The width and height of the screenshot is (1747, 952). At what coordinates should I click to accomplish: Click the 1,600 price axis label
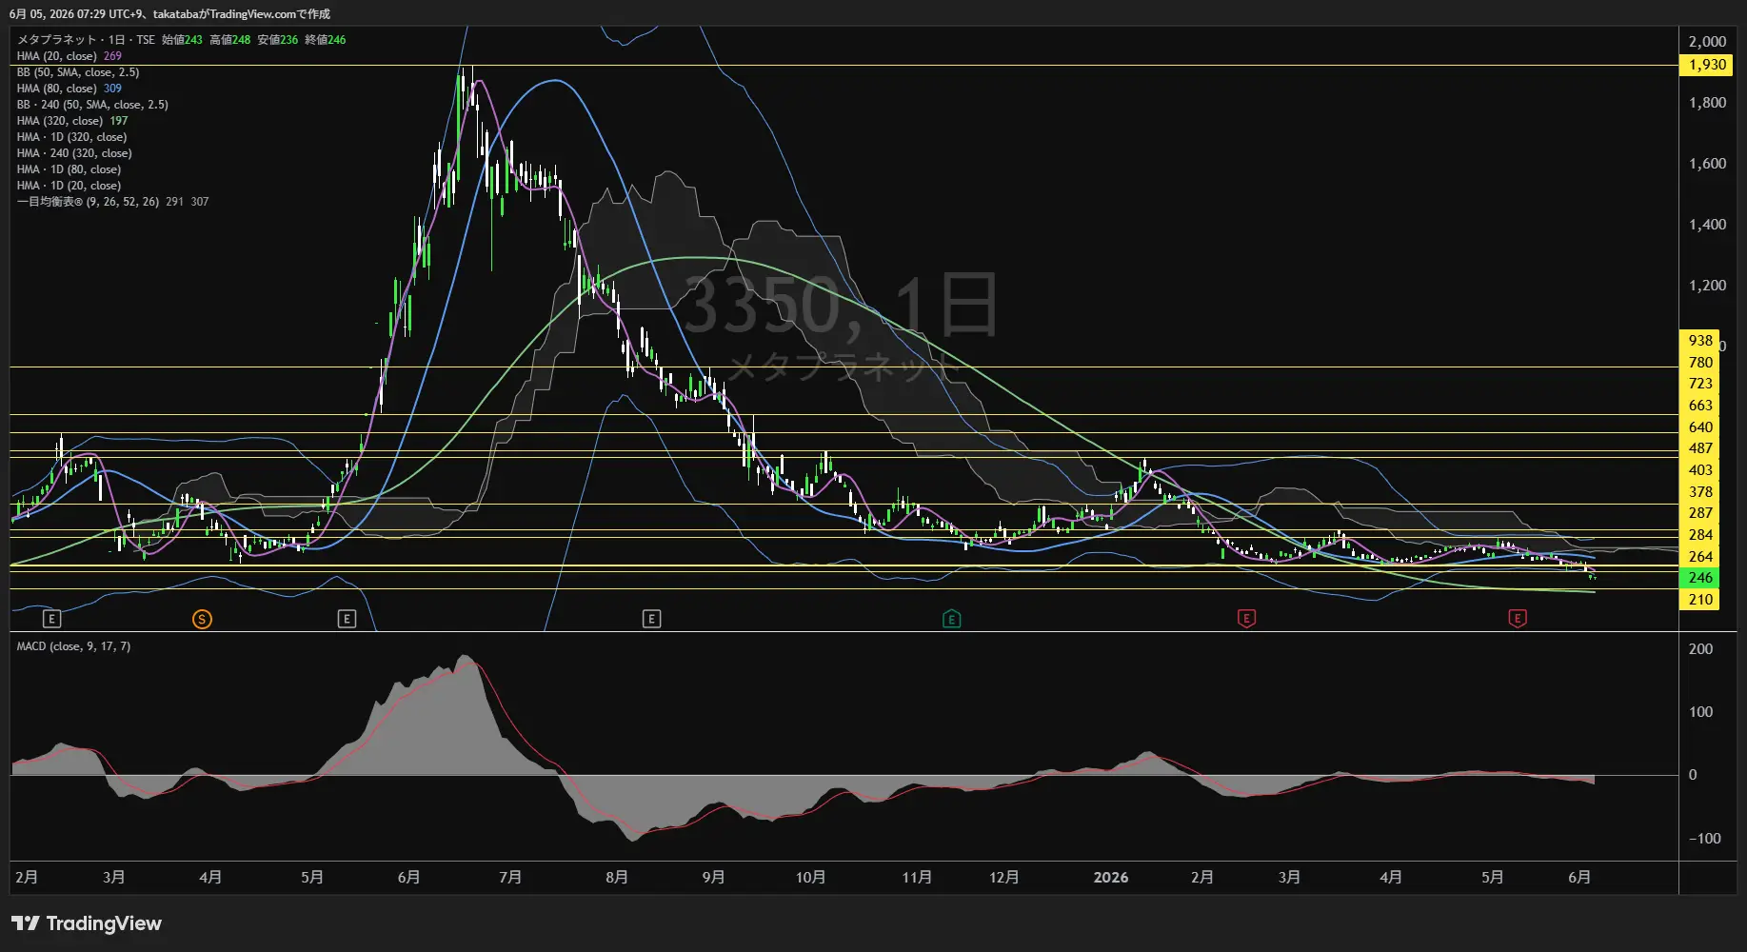[x=1707, y=164]
